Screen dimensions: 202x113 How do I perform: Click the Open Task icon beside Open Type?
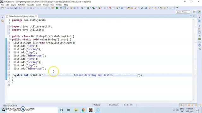(132, 8)
